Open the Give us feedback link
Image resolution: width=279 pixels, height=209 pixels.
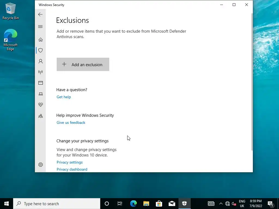point(71,122)
